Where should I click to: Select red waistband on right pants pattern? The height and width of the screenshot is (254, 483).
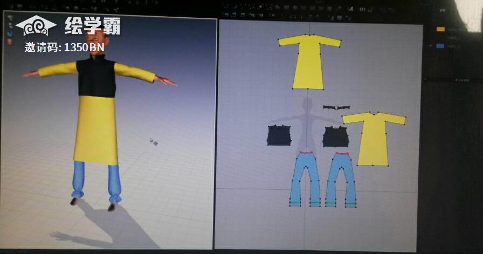click(x=342, y=153)
